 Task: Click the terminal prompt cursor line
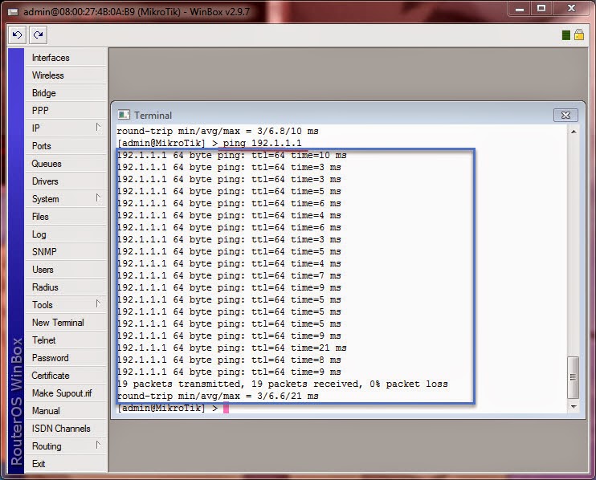[x=173, y=409]
